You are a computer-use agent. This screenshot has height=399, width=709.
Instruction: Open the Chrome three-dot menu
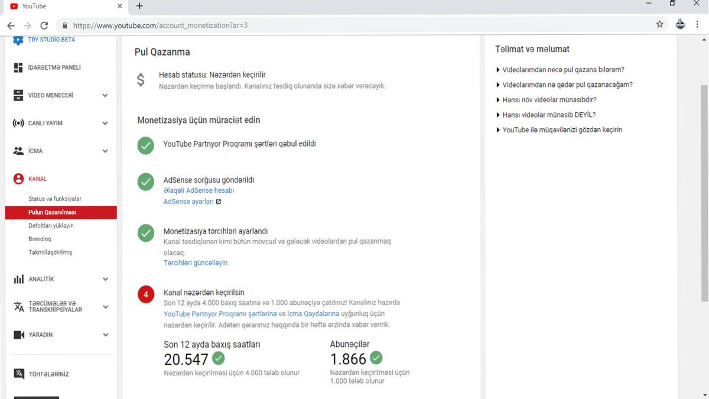click(698, 25)
